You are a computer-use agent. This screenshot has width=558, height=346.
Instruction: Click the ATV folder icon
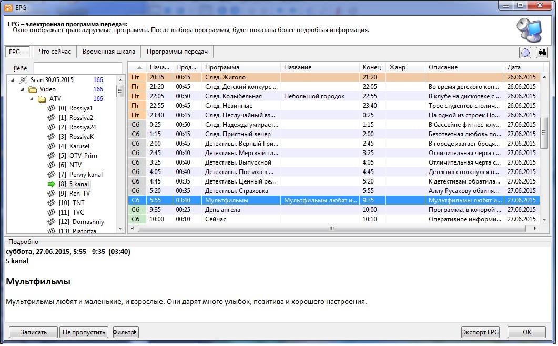tap(42, 99)
